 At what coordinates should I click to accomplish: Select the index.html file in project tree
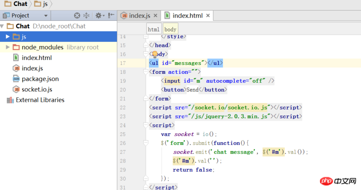(37, 58)
